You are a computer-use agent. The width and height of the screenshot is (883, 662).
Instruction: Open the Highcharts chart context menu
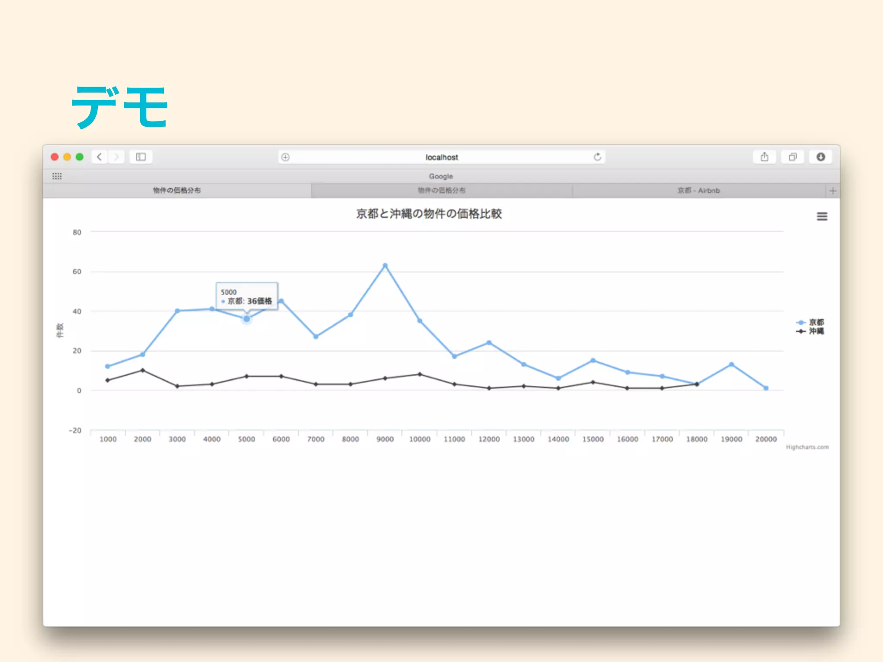(x=822, y=216)
